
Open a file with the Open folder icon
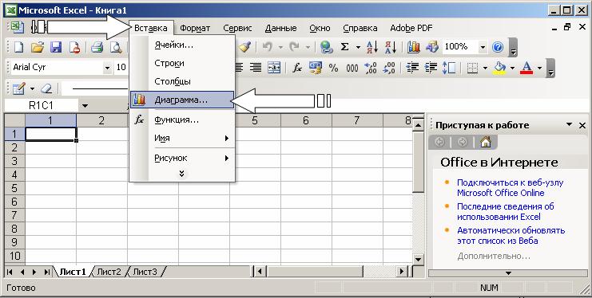click(38, 47)
